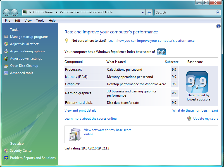Click the Disk data transfer rate text
This screenshot has width=224, height=167.
click(x=123, y=103)
